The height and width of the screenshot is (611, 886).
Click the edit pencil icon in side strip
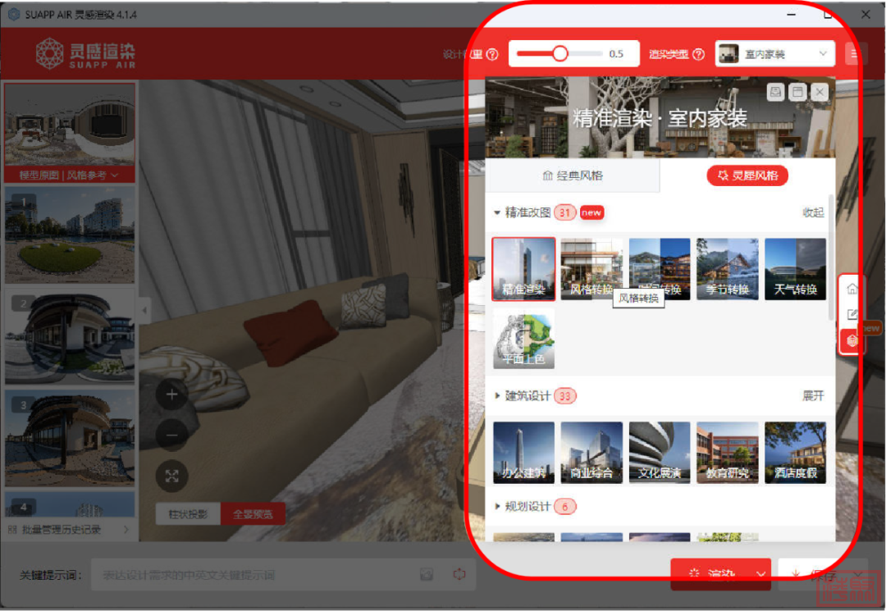[x=852, y=314]
